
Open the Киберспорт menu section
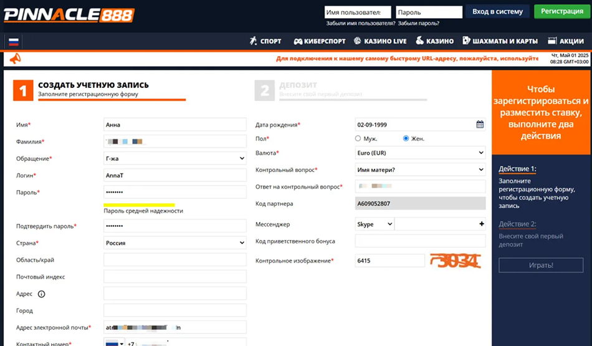pyautogui.click(x=318, y=41)
